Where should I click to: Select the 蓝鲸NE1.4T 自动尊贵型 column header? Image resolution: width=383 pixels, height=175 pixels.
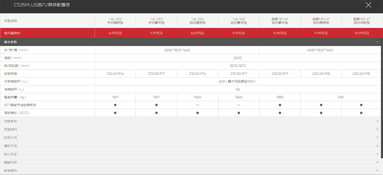[x=321, y=21]
